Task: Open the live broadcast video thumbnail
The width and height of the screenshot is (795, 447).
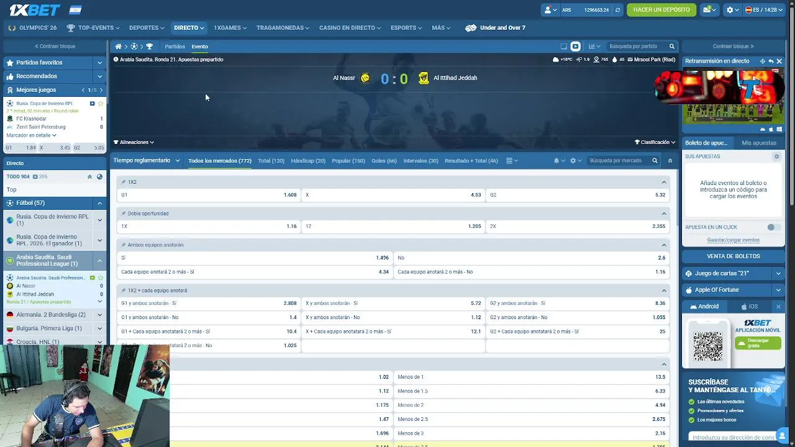Action: 733,96
